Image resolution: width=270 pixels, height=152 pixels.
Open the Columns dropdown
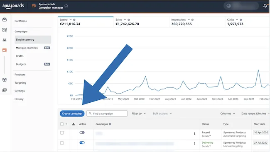pos(228,113)
